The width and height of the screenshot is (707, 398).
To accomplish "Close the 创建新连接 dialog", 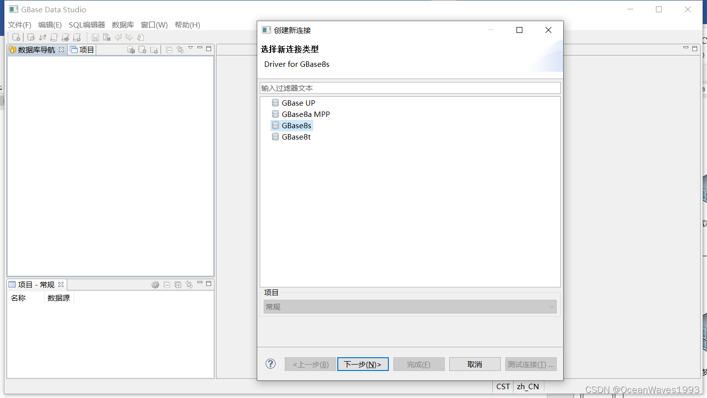I will pos(548,30).
